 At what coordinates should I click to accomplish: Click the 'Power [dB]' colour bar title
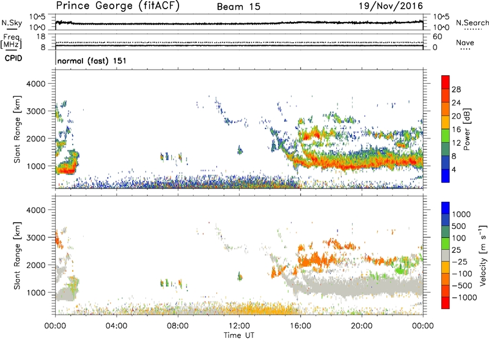click(466, 129)
